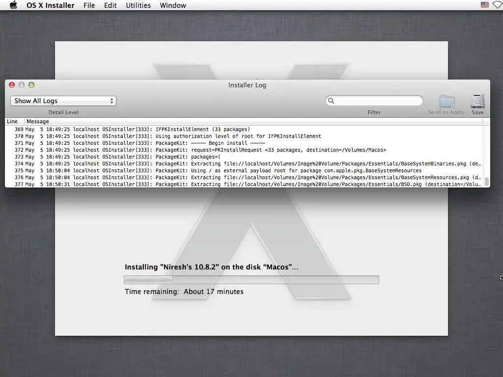Click the Installing Niresh's 10.8.2 status text
The width and height of the screenshot is (503, 377).
211,267
